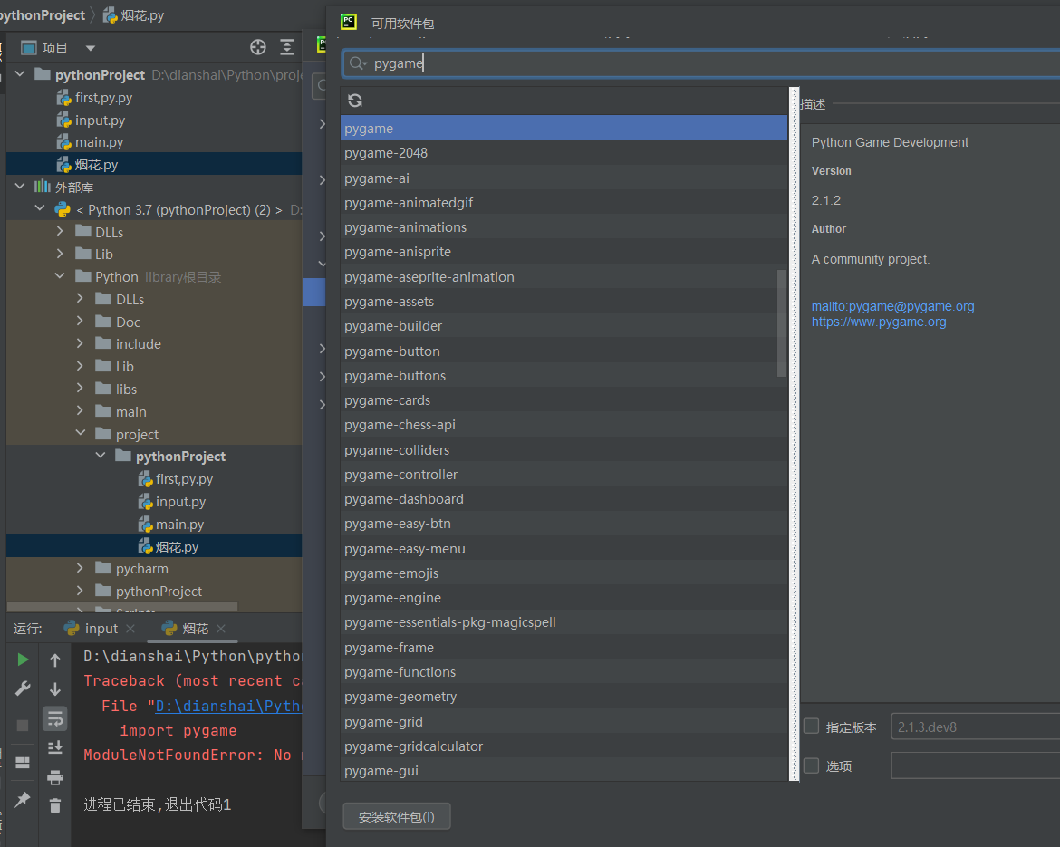Screen dimensions: 1060x847
Task: Click the restore layout icon in run panel
Action: click(23, 763)
